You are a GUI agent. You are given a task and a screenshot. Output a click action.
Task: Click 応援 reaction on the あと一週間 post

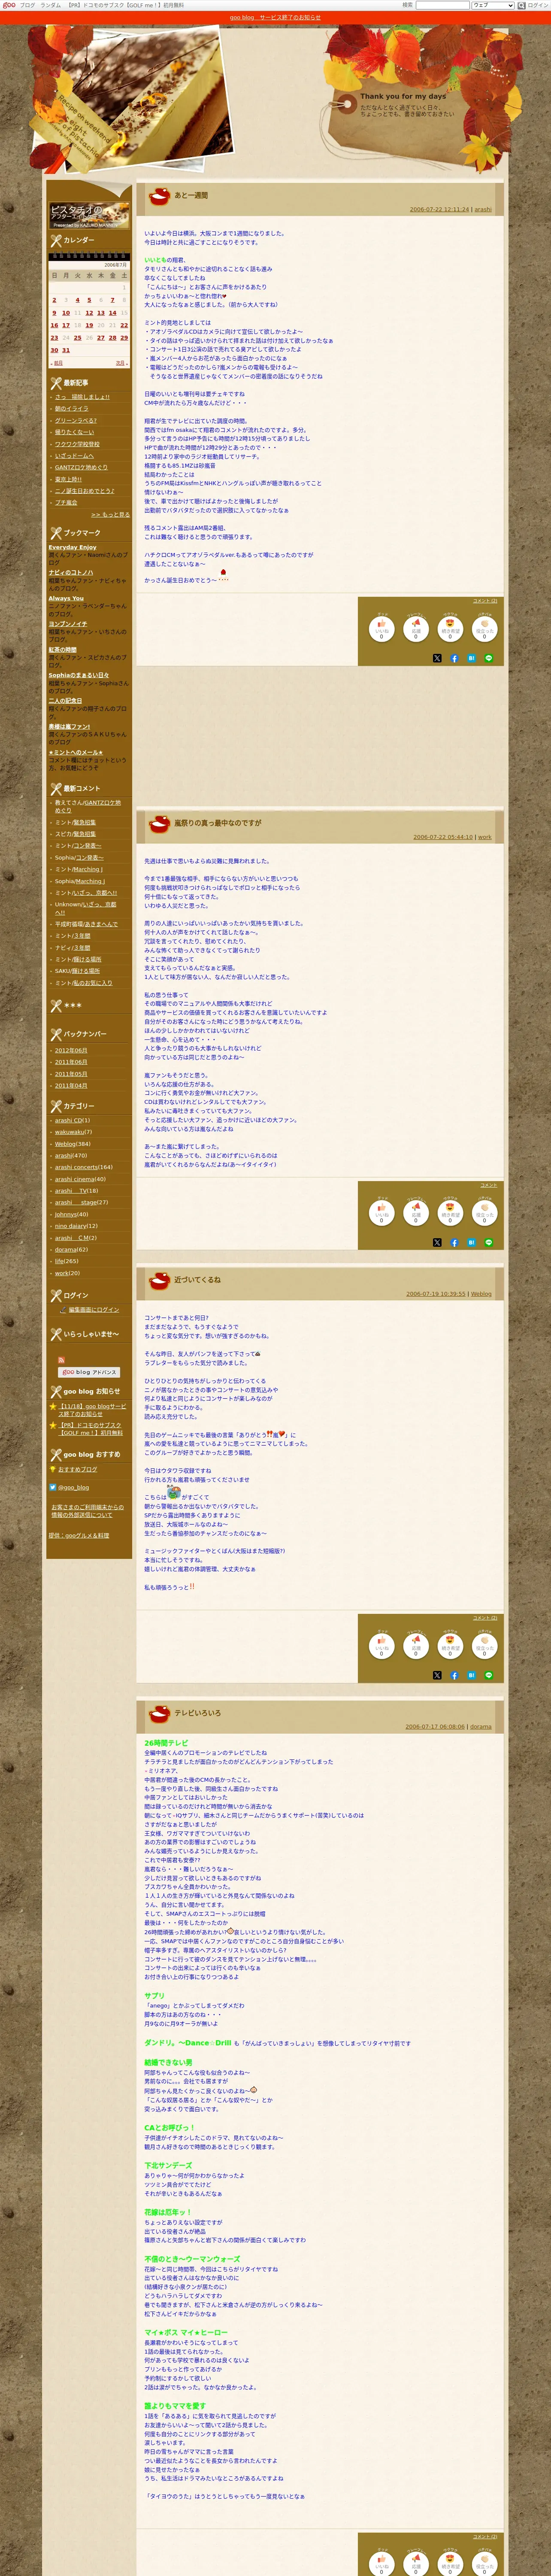tap(416, 628)
